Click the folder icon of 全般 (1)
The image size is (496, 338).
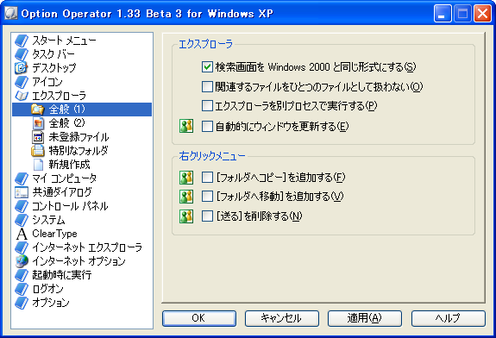(38, 110)
